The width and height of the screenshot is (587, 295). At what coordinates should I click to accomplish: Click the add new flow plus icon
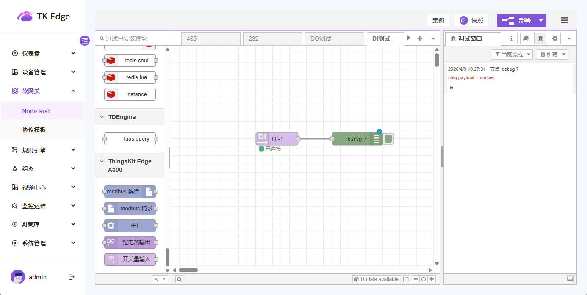click(x=420, y=39)
